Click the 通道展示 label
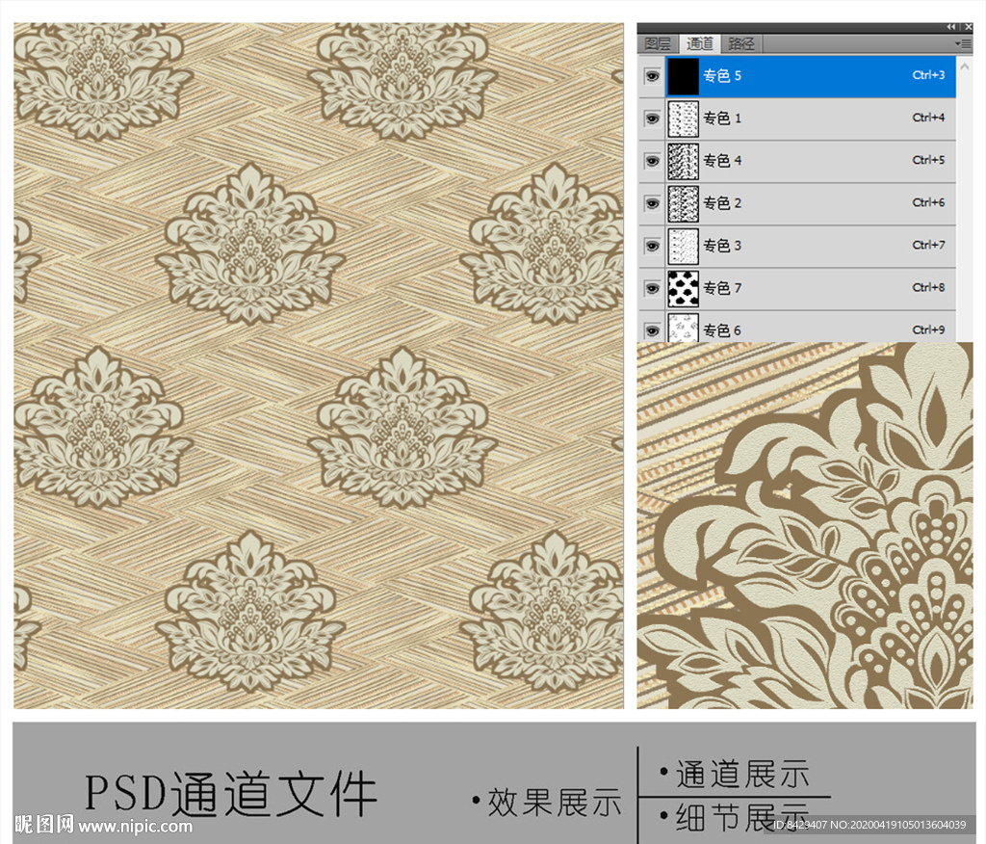This screenshot has height=844, width=986. tap(742, 774)
